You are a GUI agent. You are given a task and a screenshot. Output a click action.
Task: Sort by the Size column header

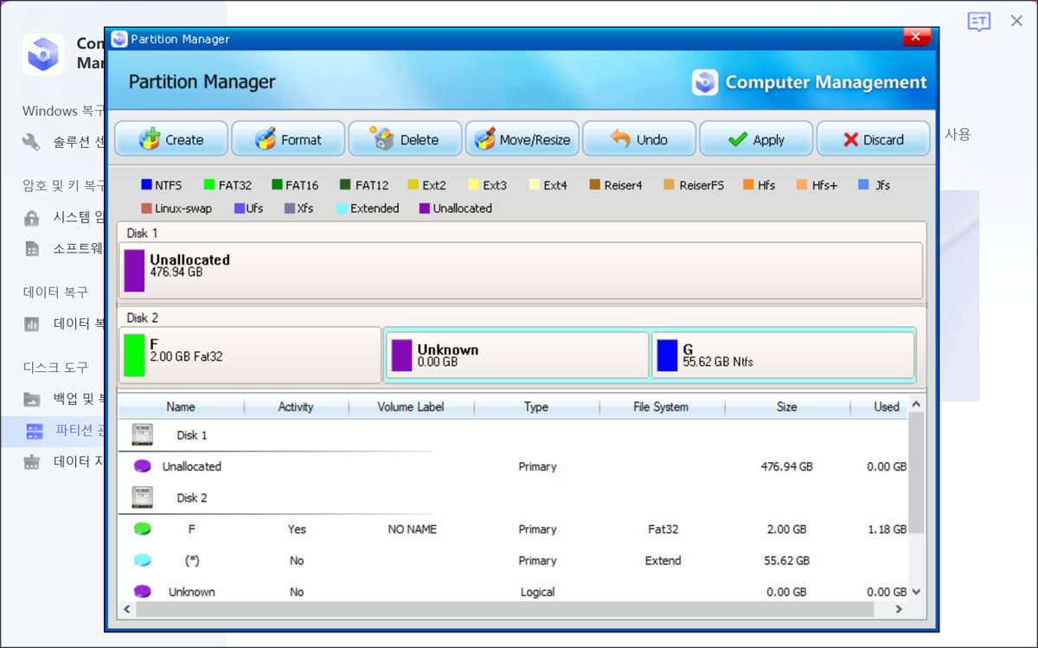tap(786, 407)
